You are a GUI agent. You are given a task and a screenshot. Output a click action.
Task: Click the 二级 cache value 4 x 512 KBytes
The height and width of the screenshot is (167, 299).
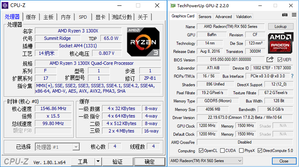(122, 123)
